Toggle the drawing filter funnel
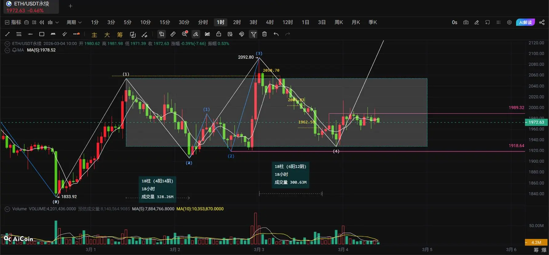549x255 pixels. pos(253,34)
